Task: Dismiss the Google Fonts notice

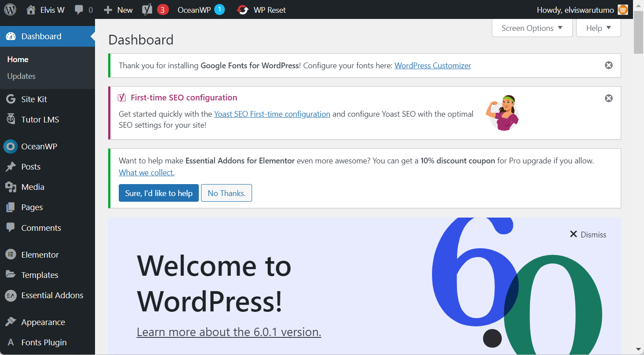Action: [x=608, y=65]
